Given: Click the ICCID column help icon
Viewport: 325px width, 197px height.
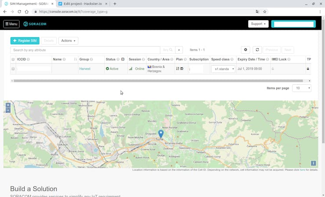Looking at the screenshot, I should 28,60.
